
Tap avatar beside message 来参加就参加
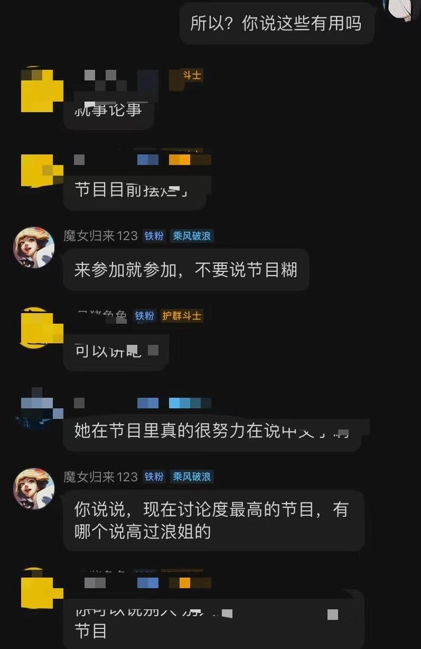tap(34, 248)
